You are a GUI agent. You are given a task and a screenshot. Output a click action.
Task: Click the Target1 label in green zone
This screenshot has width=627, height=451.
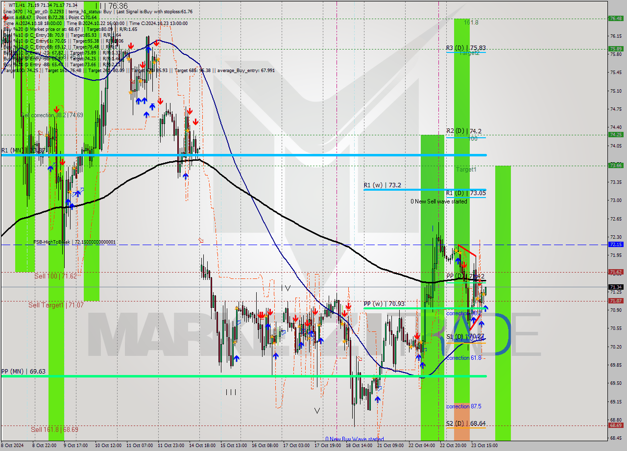466,170
